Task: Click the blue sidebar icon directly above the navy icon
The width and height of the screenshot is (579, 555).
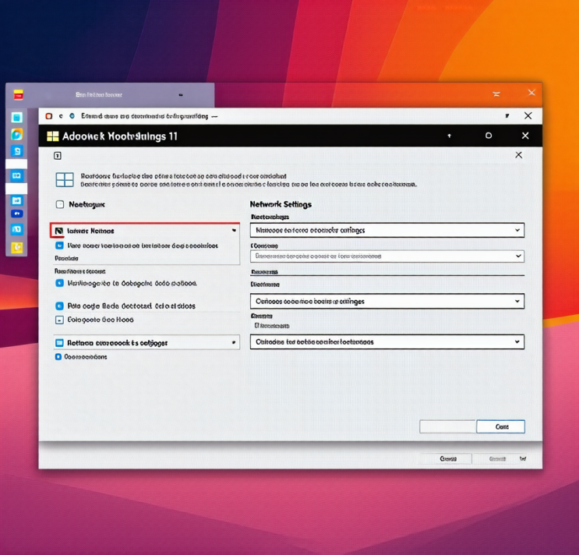Action: pyautogui.click(x=16, y=200)
